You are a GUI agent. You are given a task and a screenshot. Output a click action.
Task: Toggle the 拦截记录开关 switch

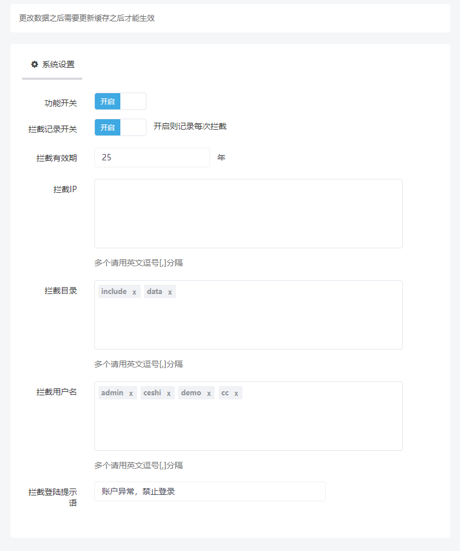pyautogui.click(x=120, y=127)
